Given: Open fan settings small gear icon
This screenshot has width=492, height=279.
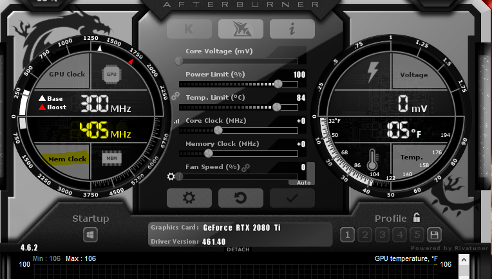Looking at the screenshot, I should 171,177.
